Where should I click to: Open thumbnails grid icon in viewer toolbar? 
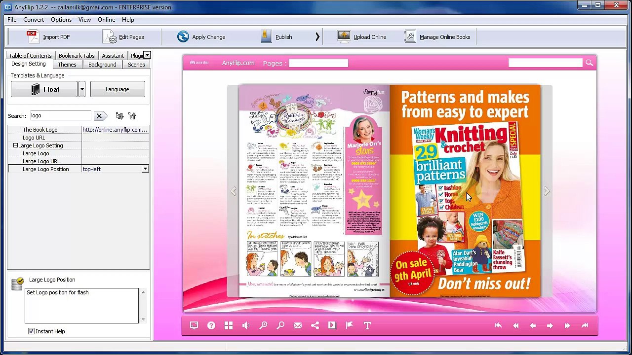pos(229,325)
